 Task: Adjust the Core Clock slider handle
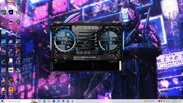coord(85,43)
